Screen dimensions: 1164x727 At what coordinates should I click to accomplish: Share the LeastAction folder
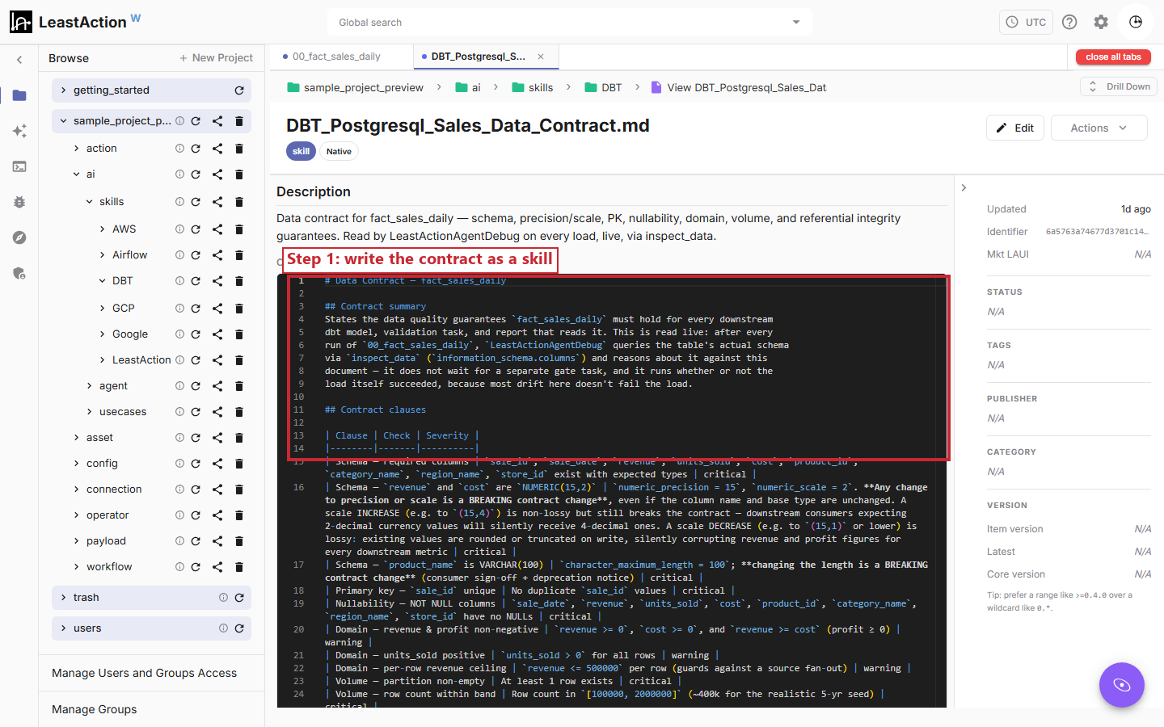217,360
